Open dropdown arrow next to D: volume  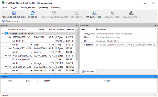click(31, 45)
